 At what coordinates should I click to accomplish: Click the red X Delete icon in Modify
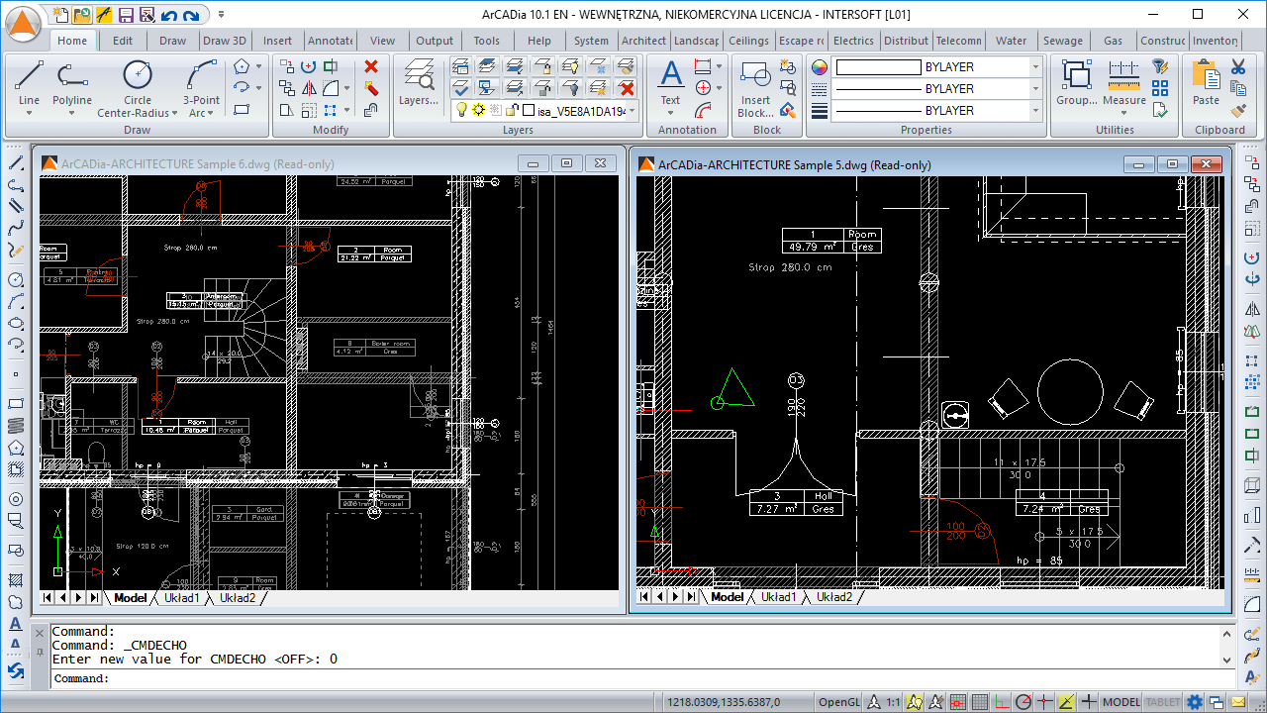[371, 66]
